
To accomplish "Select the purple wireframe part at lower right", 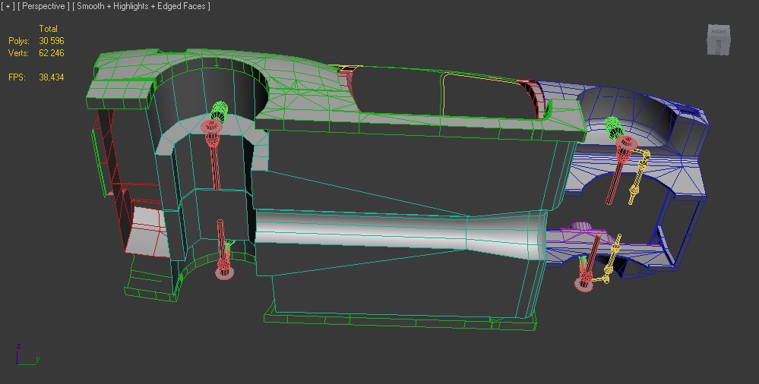I will (x=581, y=230).
